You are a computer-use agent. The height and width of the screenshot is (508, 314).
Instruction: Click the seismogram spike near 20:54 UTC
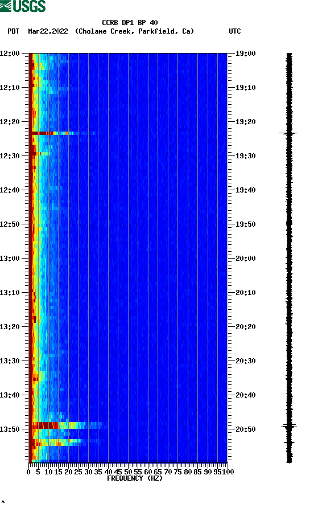pyautogui.click(x=289, y=443)
